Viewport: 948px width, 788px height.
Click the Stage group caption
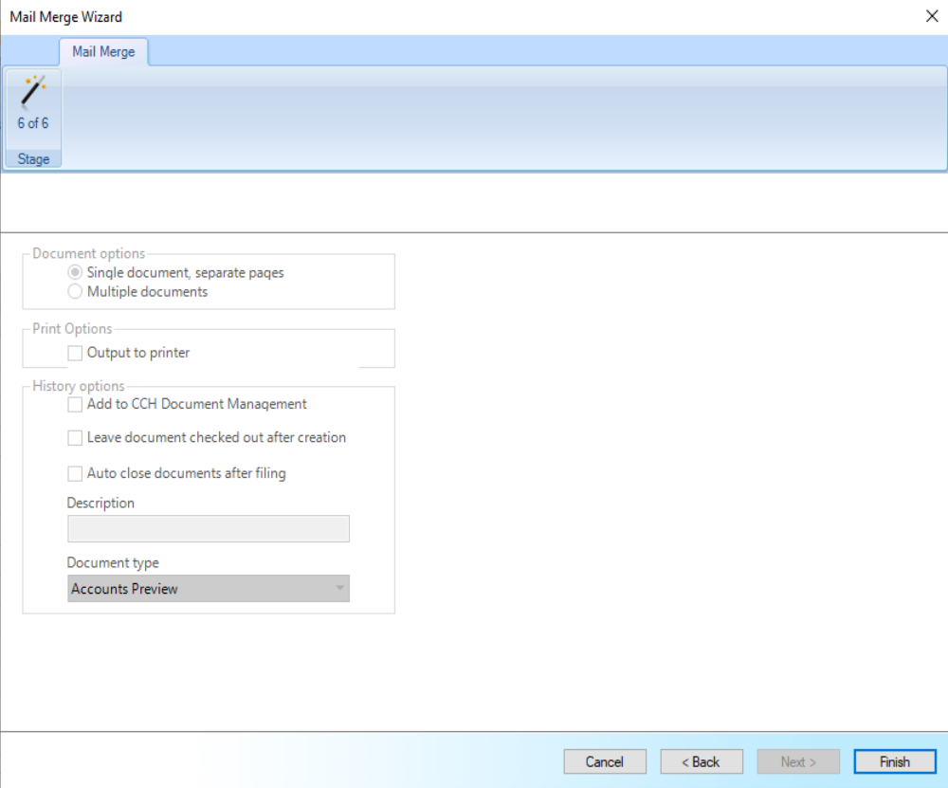33,159
